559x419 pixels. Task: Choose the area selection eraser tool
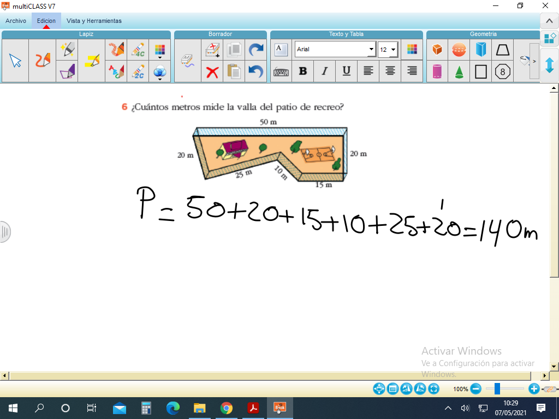[212, 50]
